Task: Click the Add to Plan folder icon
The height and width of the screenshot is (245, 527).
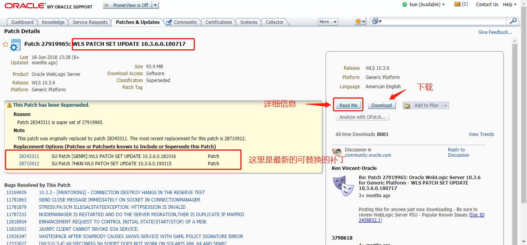Action: click(x=407, y=106)
